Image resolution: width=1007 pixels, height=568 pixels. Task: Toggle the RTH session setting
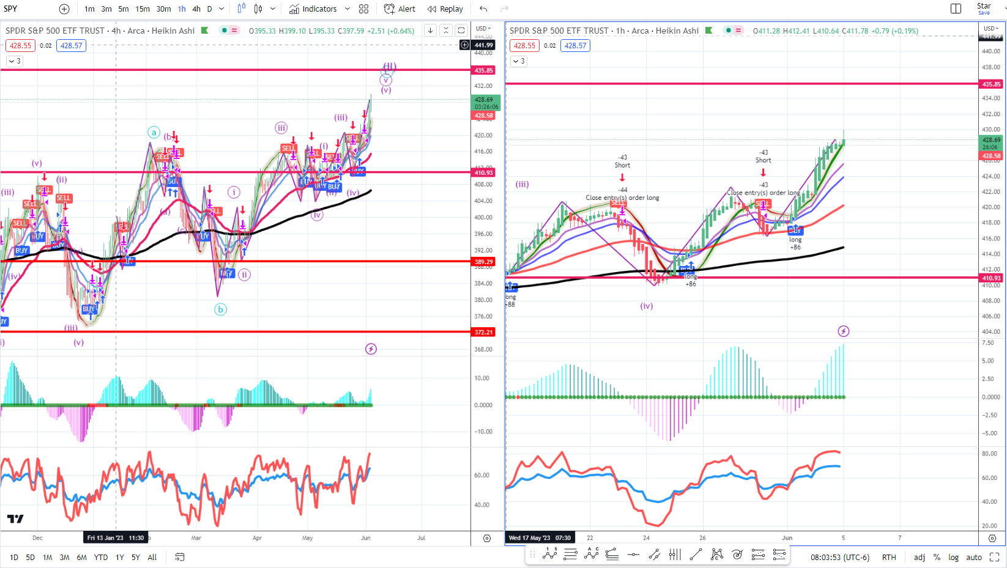pyautogui.click(x=889, y=558)
